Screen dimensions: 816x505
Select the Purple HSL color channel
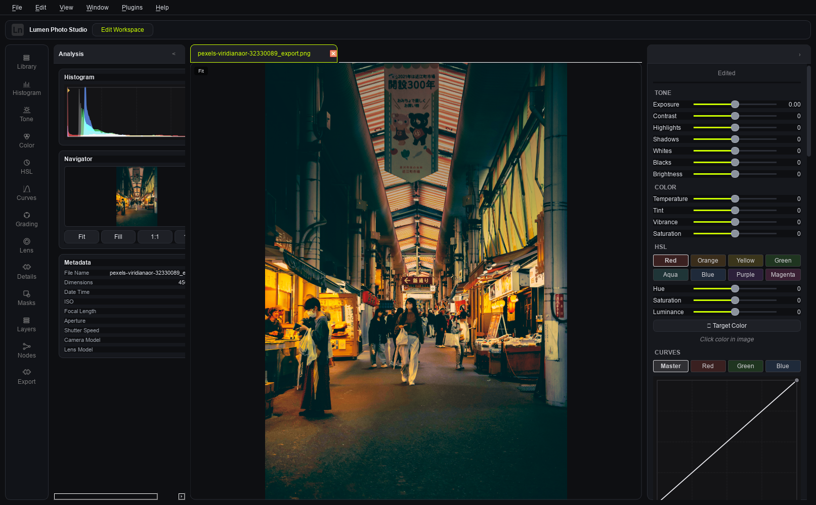[745, 275]
